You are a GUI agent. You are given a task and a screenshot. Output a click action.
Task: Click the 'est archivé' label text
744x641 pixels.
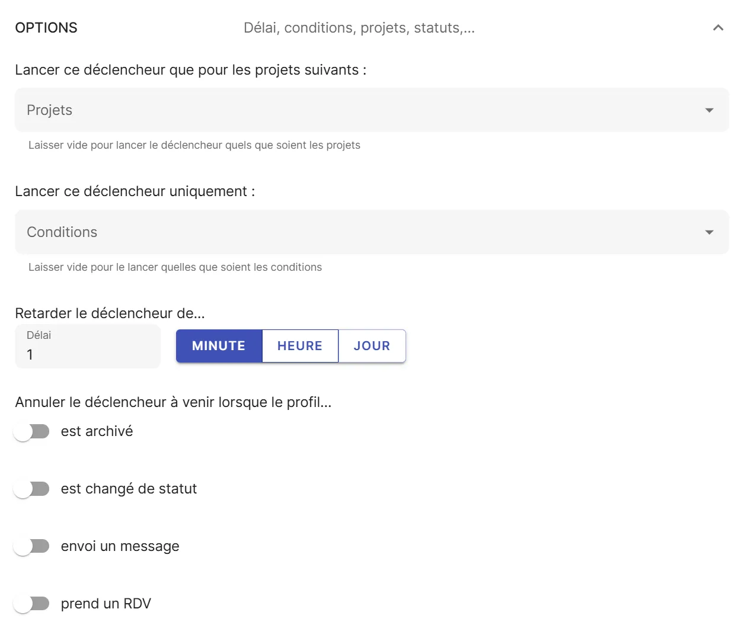tap(97, 431)
